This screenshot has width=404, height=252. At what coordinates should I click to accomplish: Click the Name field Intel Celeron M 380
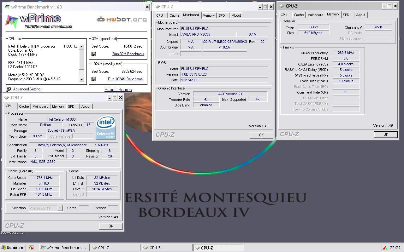coord(61,119)
